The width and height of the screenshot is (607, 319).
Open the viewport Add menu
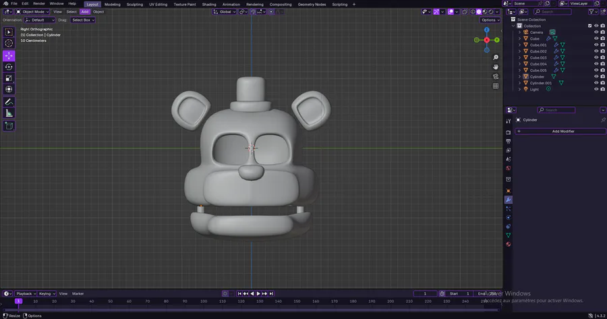point(85,11)
